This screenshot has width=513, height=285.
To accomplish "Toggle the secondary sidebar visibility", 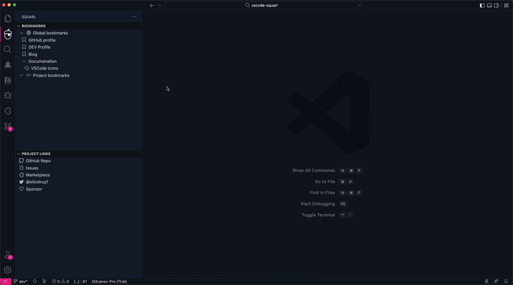I will click(497, 5).
